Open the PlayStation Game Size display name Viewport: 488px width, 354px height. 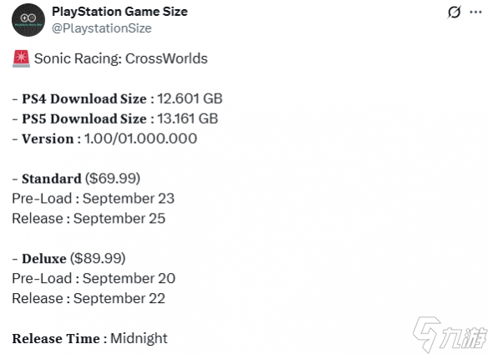pos(119,12)
